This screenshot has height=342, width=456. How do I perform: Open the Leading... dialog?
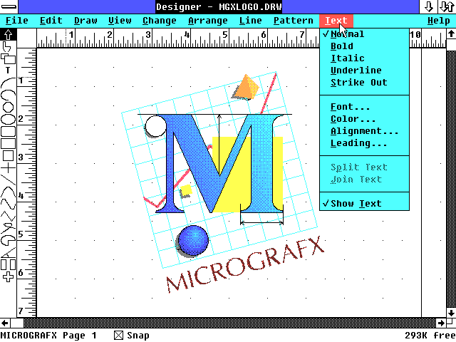364,143
